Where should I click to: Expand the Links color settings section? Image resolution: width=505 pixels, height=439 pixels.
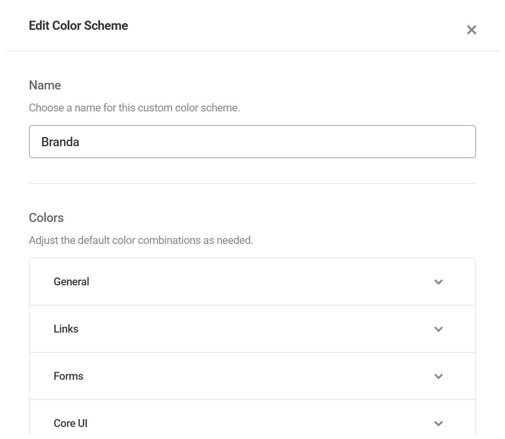[x=252, y=329]
